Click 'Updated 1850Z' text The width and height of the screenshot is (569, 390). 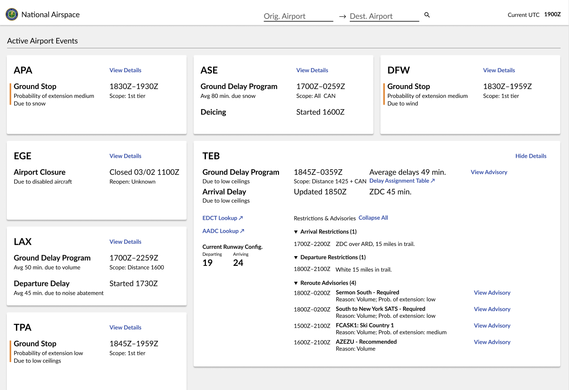click(320, 192)
